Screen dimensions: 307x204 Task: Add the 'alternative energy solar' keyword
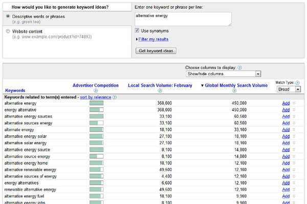(286, 136)
